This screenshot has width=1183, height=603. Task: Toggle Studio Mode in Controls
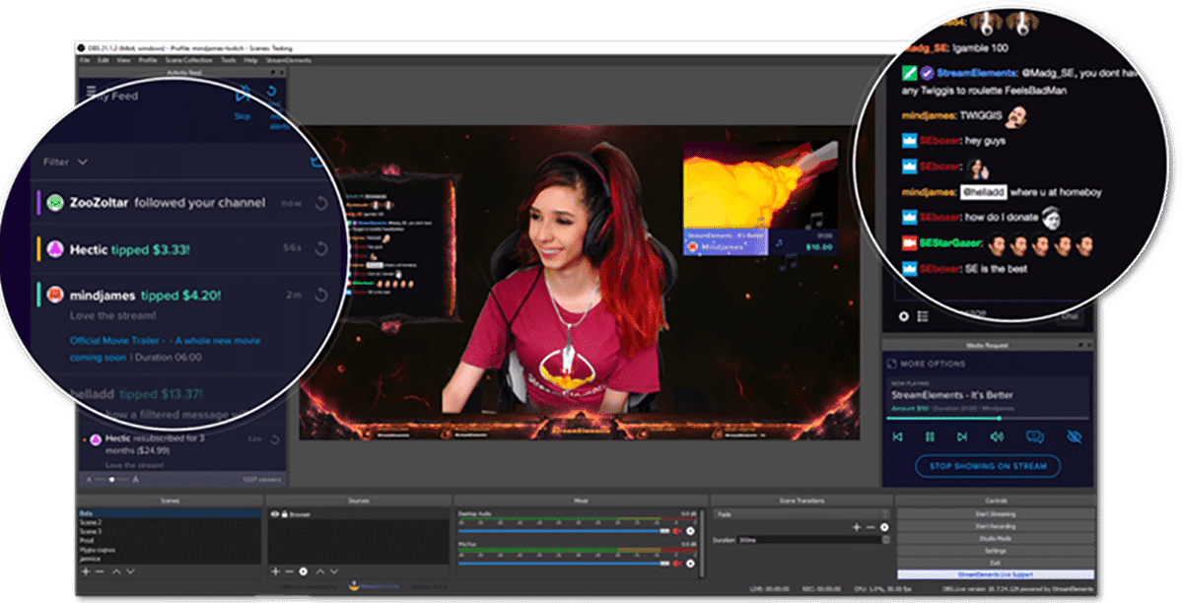coord(997,538)
